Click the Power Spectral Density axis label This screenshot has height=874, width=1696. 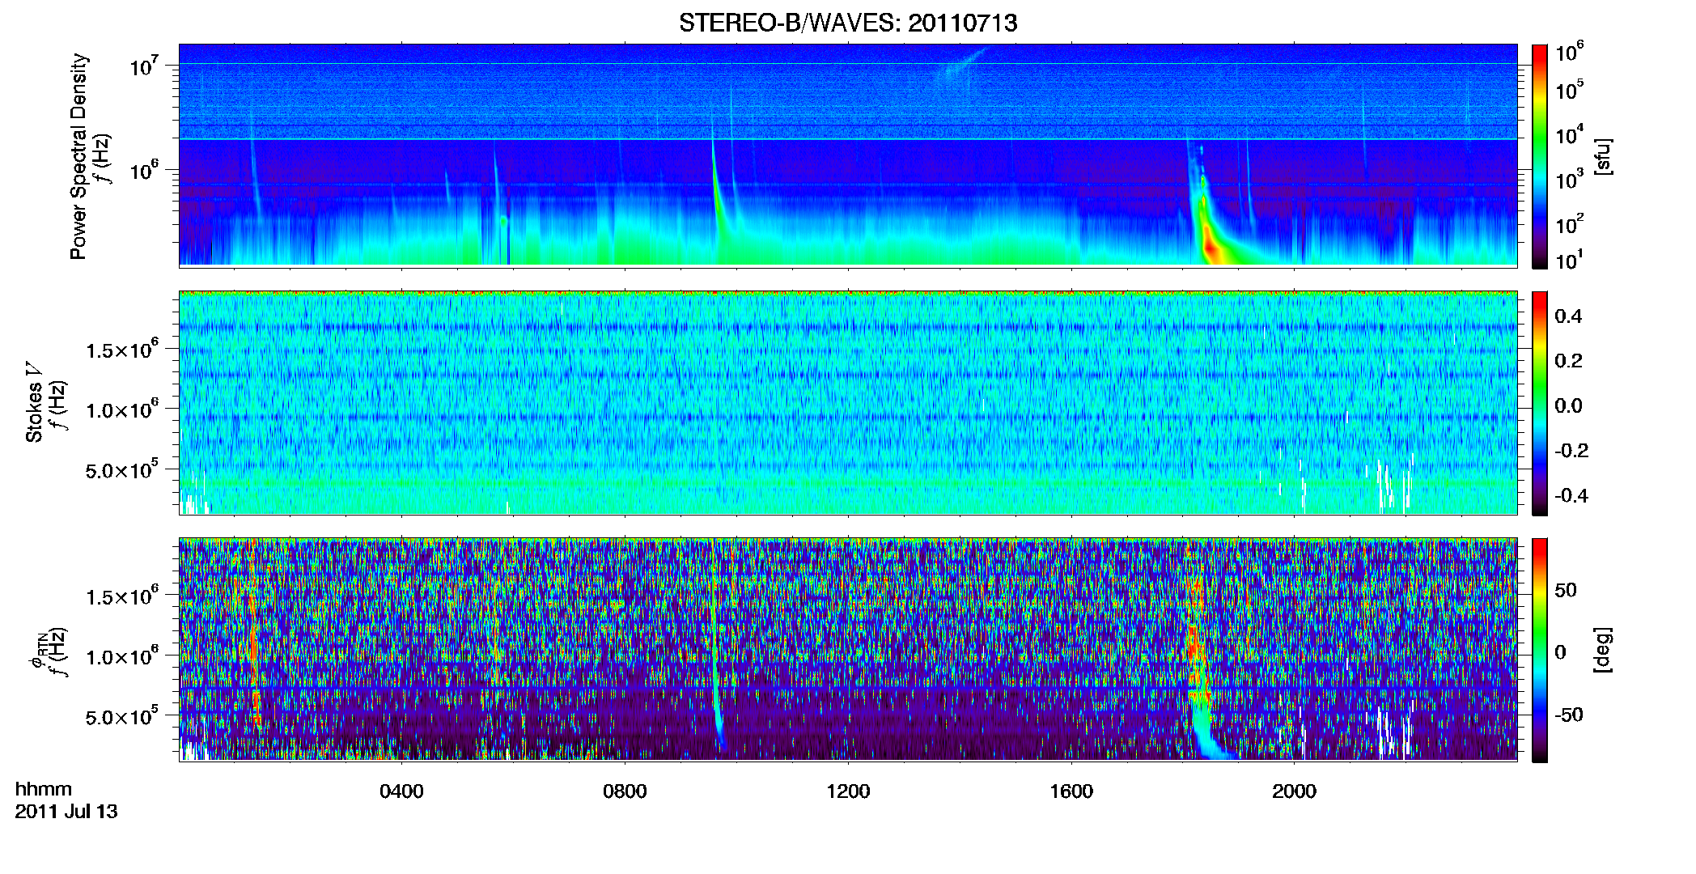click(x=78, y=156)
